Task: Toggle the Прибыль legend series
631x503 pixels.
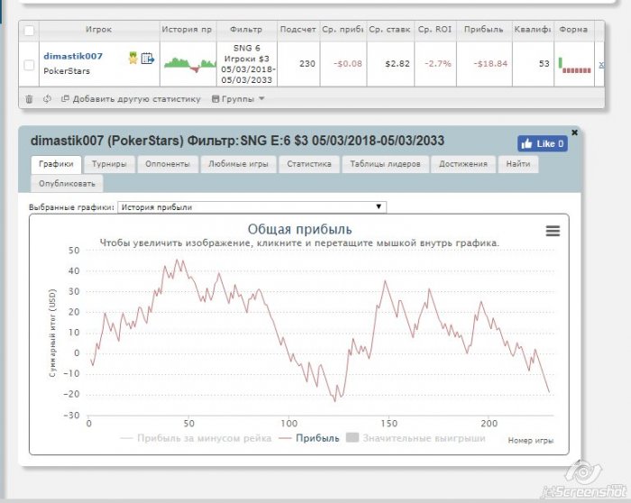Action: (x=309, y=438)
